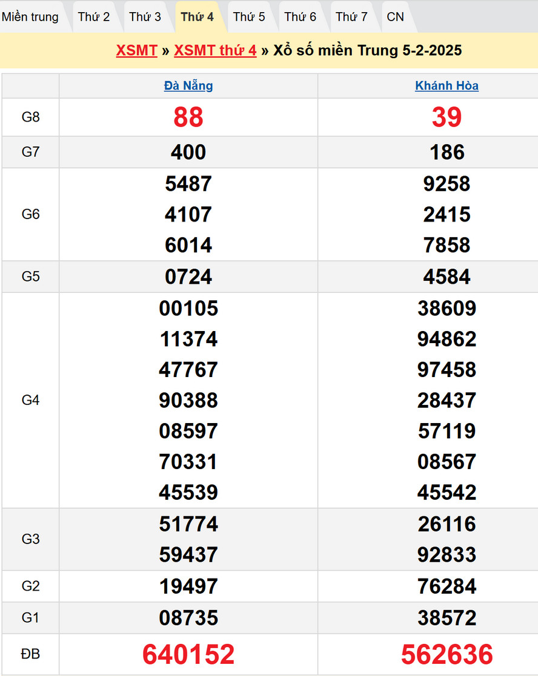Screen dimensions: 538x676
Task: Click the G7 result 400
Action: click(188, 152)
